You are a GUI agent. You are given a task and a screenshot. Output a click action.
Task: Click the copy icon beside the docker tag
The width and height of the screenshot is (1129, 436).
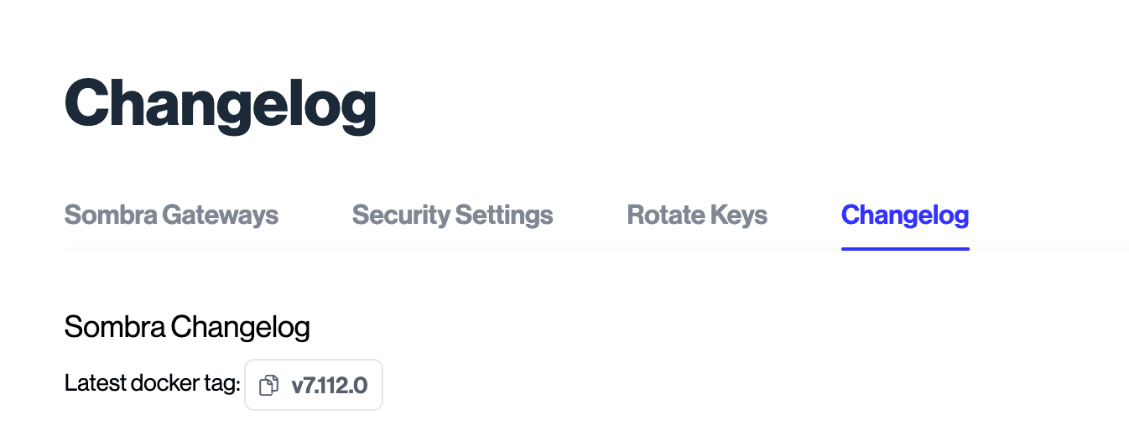tap(268, 386)
